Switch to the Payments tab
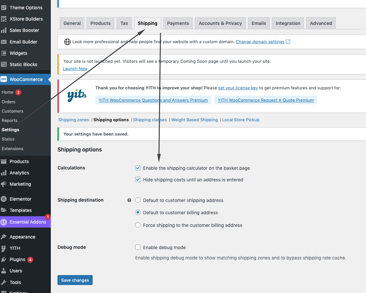Viewport: 366px width, 293px height. point(178,23)
